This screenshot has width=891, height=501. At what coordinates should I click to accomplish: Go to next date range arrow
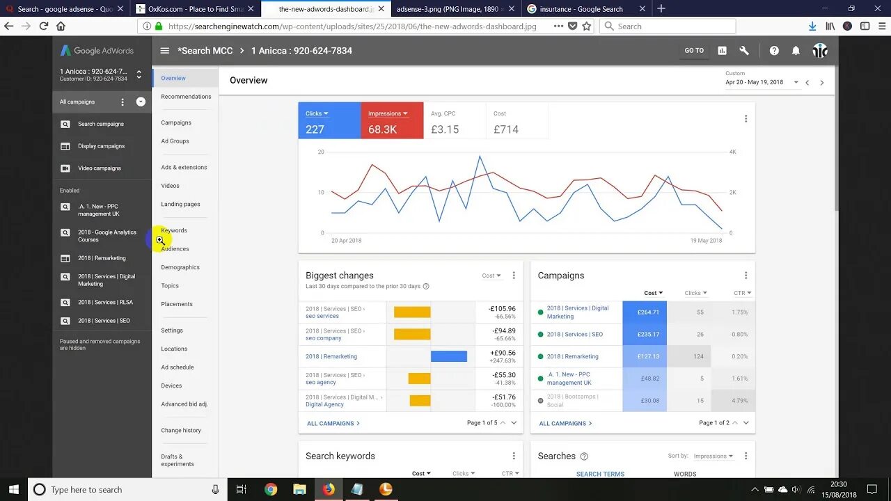[x=822, y=82]
